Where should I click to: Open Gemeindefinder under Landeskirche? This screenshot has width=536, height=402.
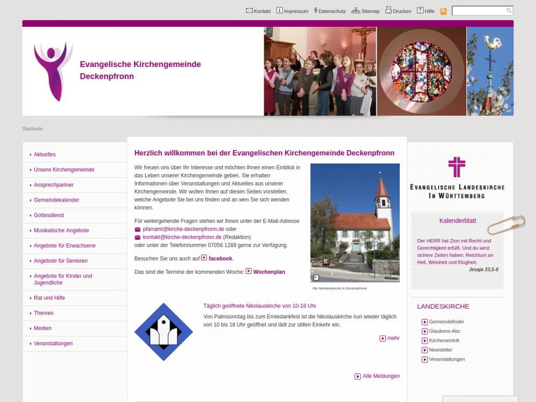point(446,322)
